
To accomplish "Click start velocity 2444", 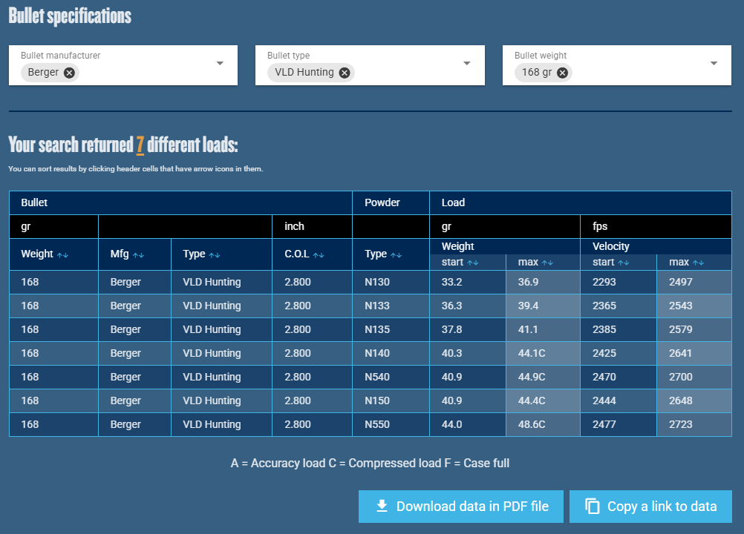I will coord(604,400).
